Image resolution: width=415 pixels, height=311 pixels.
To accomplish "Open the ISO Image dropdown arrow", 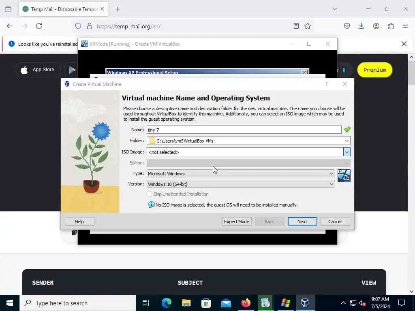I will [347, 152].
